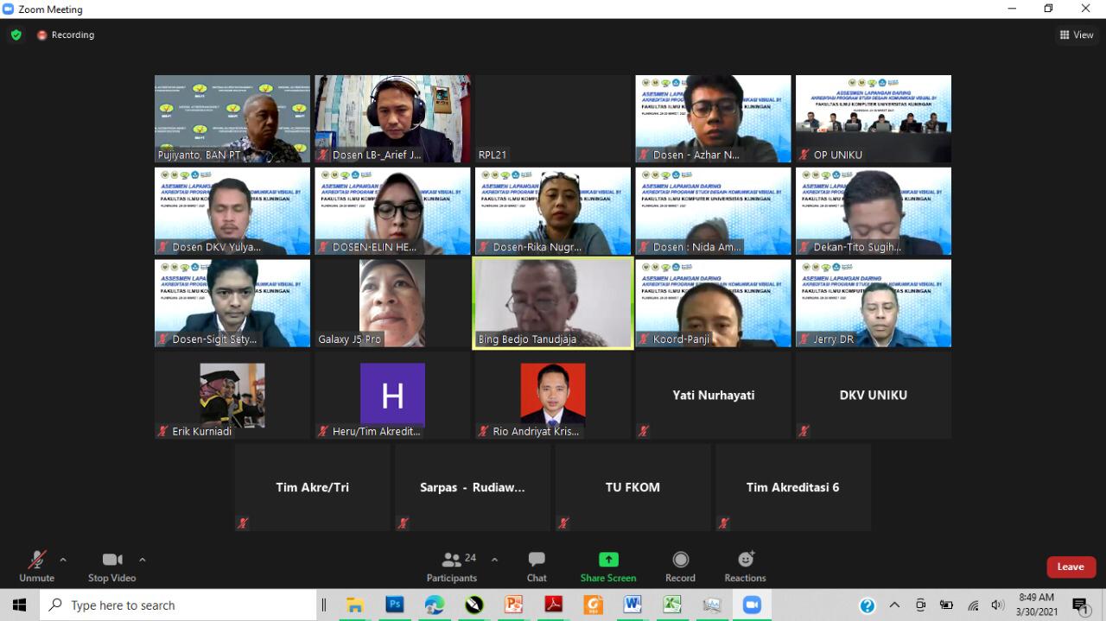Screen dimensions: 1106x621
Task: Open Photoshop from the taskbar
Action: (394, 605)
